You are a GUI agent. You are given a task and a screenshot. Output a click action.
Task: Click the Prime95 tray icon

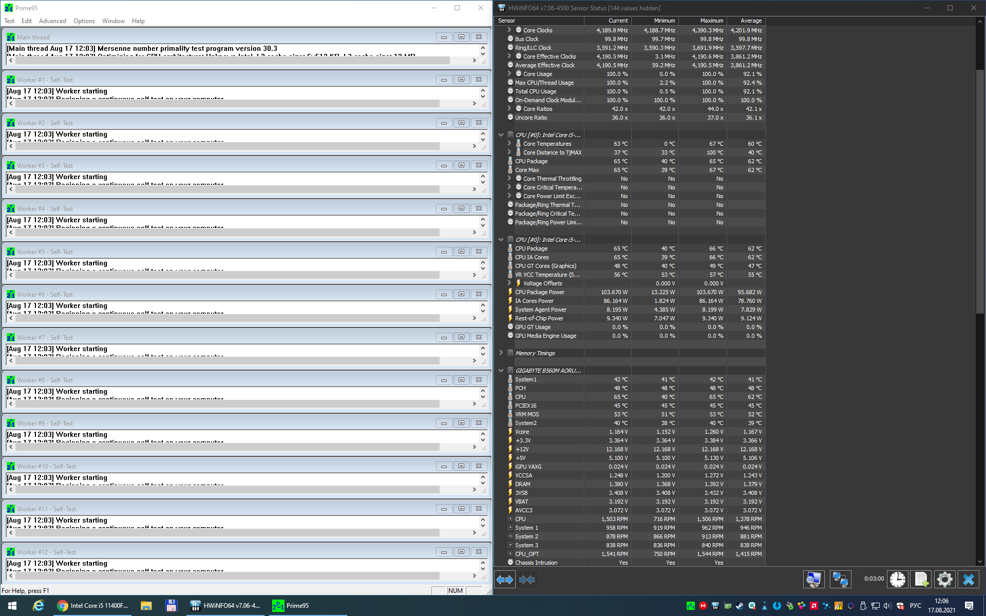(x=690, y=606)
